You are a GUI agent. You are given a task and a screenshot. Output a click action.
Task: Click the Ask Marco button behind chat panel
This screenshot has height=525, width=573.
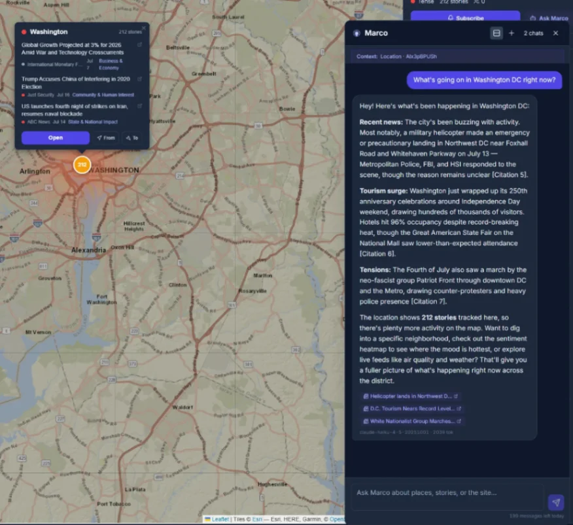click(549, 18)
